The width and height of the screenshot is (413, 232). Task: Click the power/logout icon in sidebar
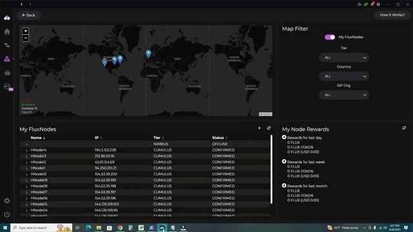tap(7, 215)
